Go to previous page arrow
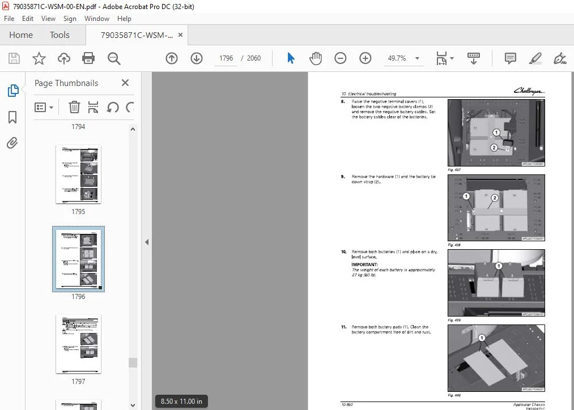 (x=172, y=58)
